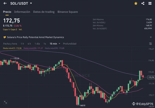155x108 pixels.
Task: Toggle the favorite star for SOL/USDT
Action: (136, 3)
